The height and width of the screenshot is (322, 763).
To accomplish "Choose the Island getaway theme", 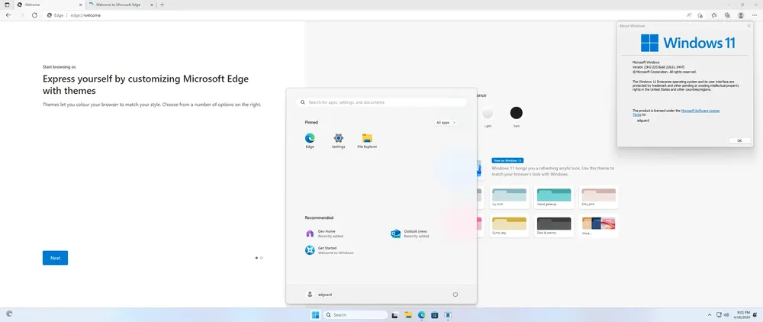I will click(x=554, y=197).
